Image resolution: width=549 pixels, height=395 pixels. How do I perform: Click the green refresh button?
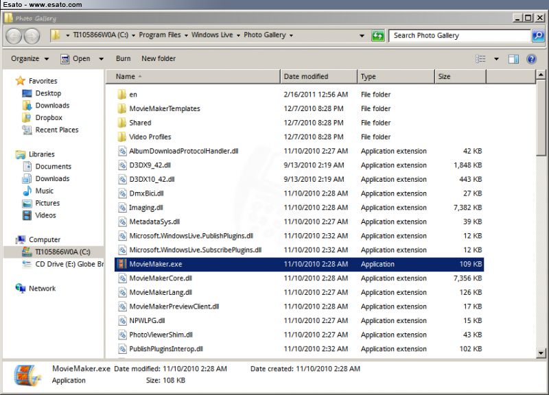[378, 36]
